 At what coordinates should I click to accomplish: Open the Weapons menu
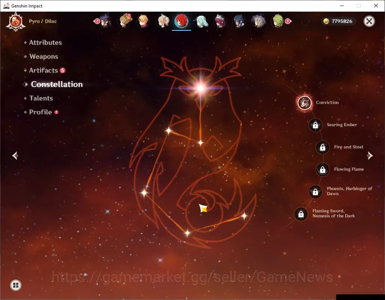tap(44, 56)
